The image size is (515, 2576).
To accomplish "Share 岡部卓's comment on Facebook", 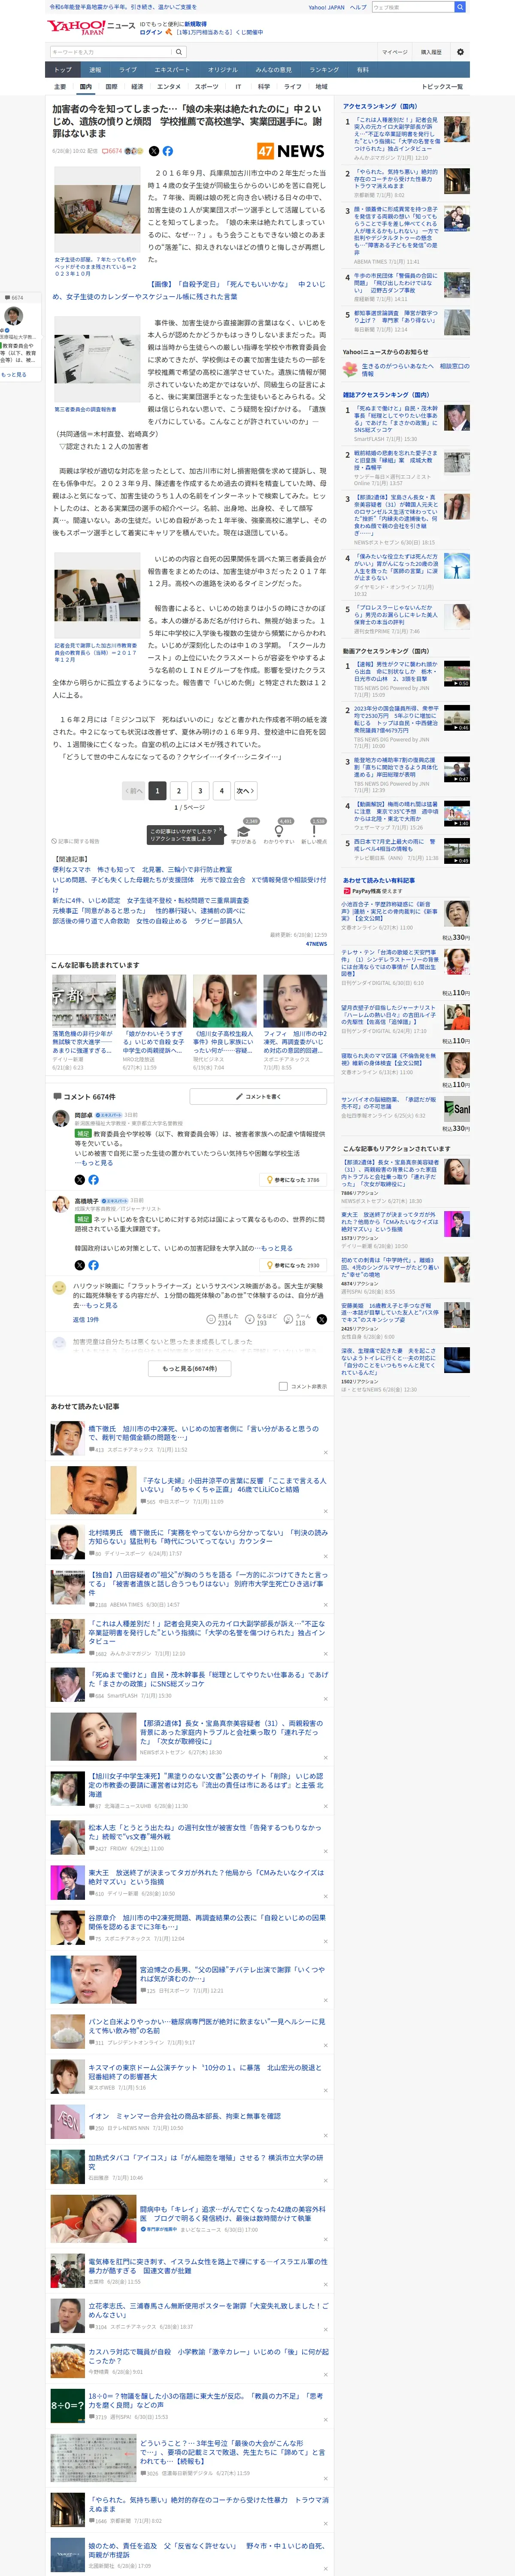I will [x=93, y=1179].
